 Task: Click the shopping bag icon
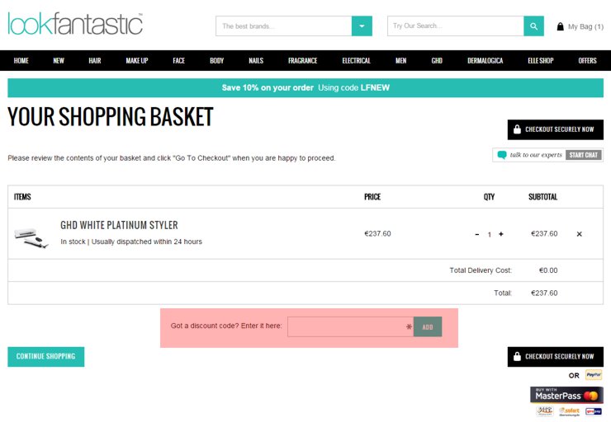tap(561, 26)
